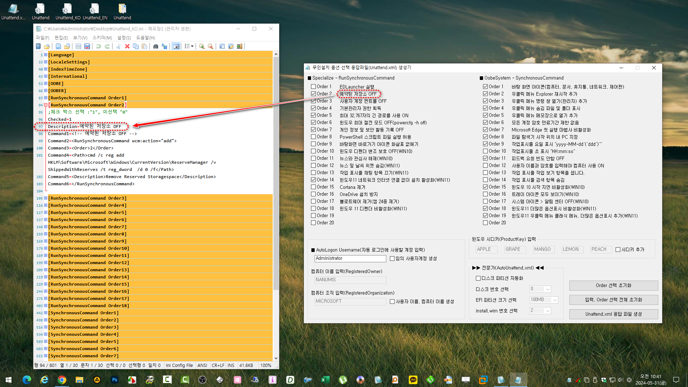Uncheck Specialize Order 14 checkbox
Image resolution: width=688 pixels, height=387 pixels.
(314, 180)
